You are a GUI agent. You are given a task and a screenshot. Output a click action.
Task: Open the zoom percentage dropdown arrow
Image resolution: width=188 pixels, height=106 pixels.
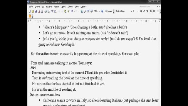100,11
